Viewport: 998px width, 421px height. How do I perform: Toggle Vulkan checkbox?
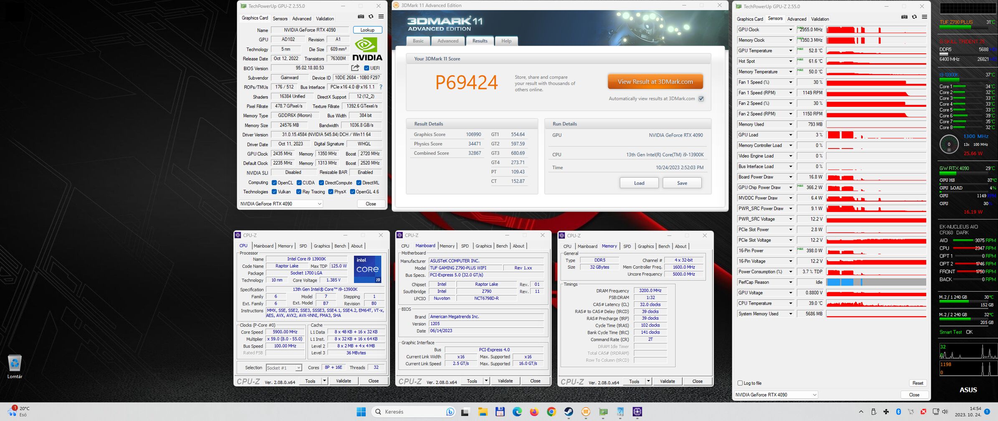click(x=274, y=192)
